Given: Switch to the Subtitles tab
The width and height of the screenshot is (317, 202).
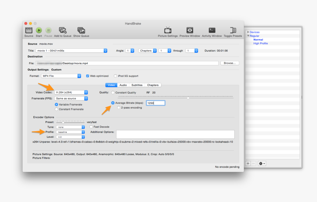Looking at the screenshot, I should click(x=137, y=85).
